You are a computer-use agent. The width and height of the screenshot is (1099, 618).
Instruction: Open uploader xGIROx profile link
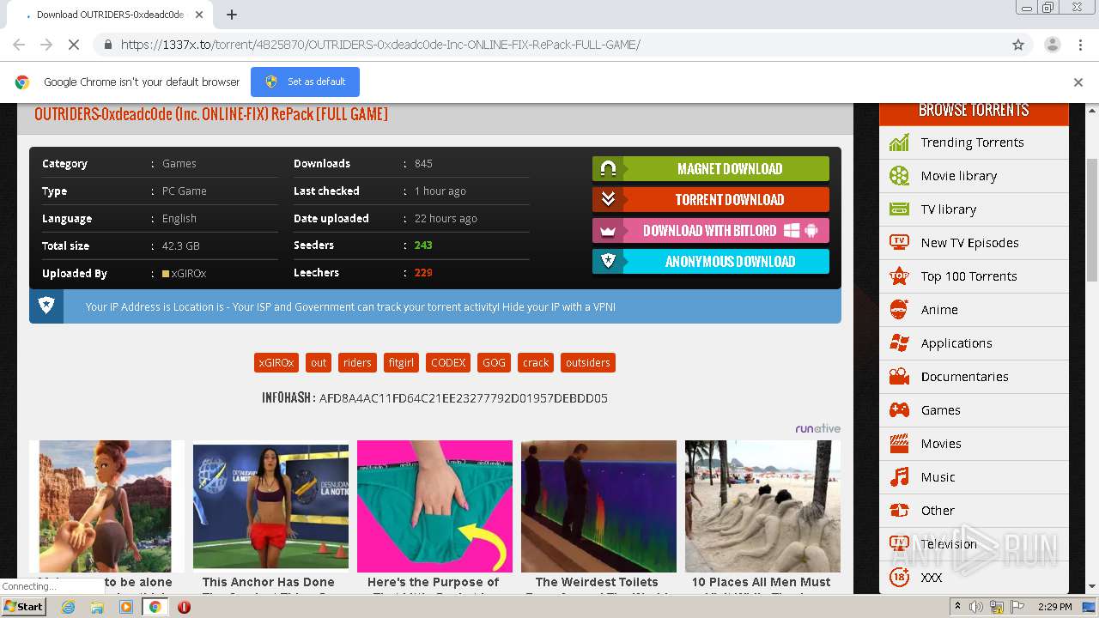[x=189, y=273]
